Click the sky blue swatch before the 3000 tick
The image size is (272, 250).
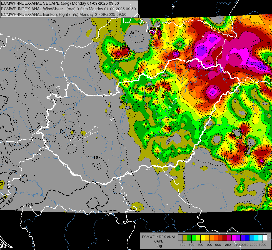(251, 237)
